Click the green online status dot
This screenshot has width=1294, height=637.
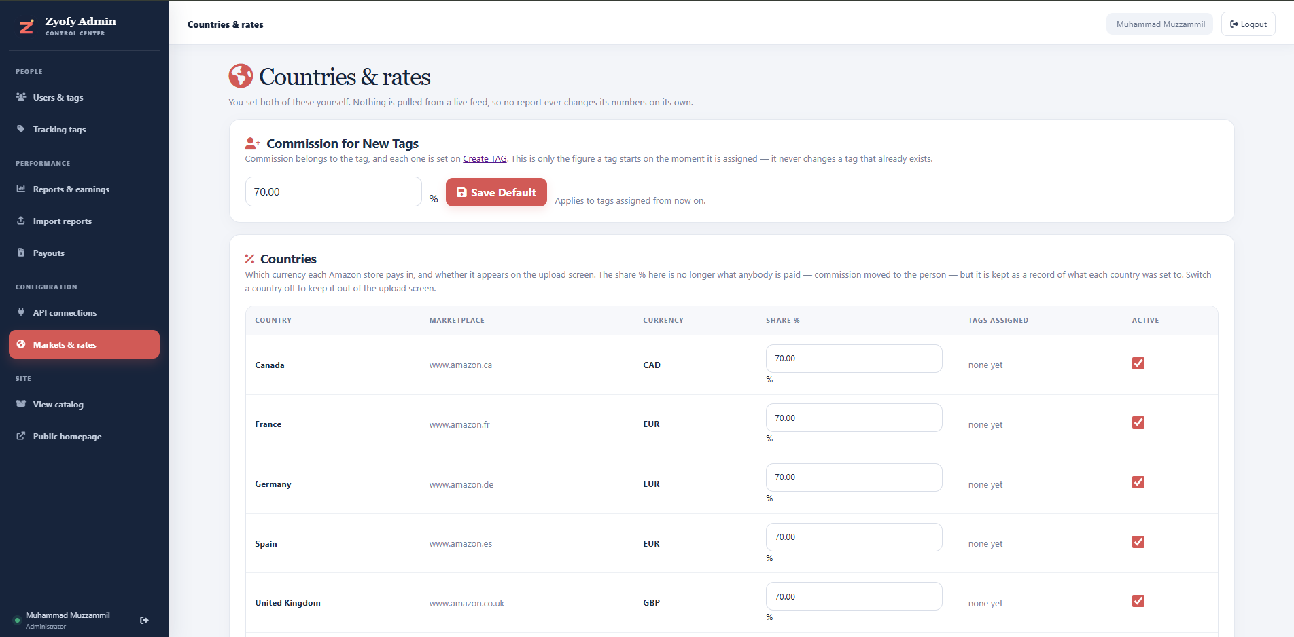click(x=18, y=620)
